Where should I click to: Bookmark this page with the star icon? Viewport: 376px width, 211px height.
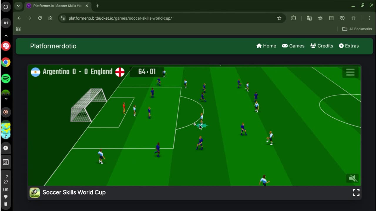point(279,18)
